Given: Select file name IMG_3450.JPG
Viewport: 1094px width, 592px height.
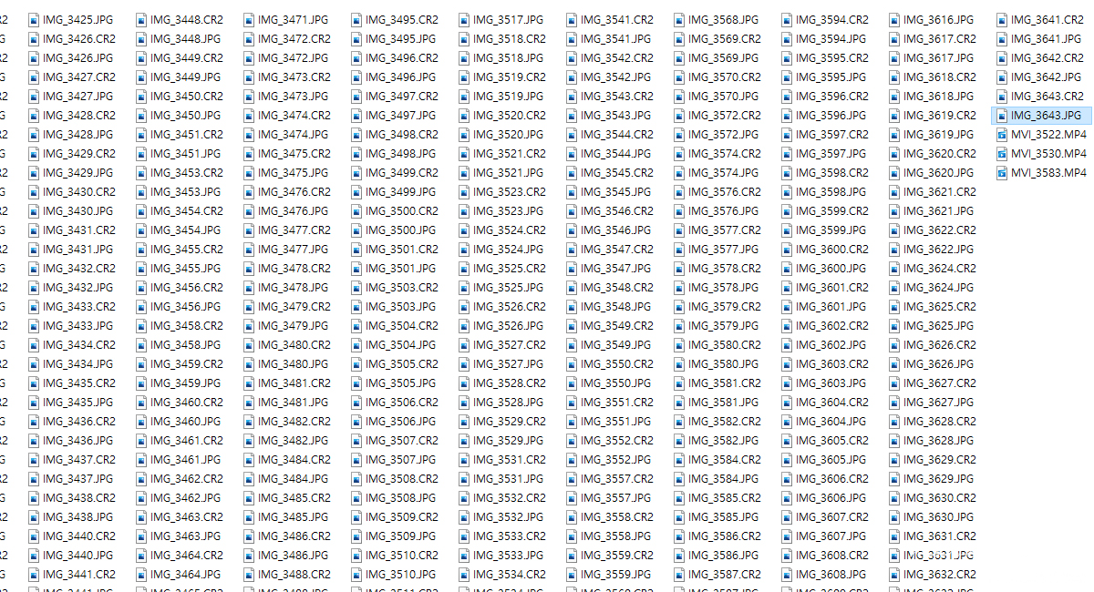Looking at the screenshot, I should (x=186, y=115).
